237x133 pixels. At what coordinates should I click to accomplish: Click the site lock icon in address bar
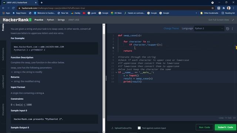click(19, 8)
